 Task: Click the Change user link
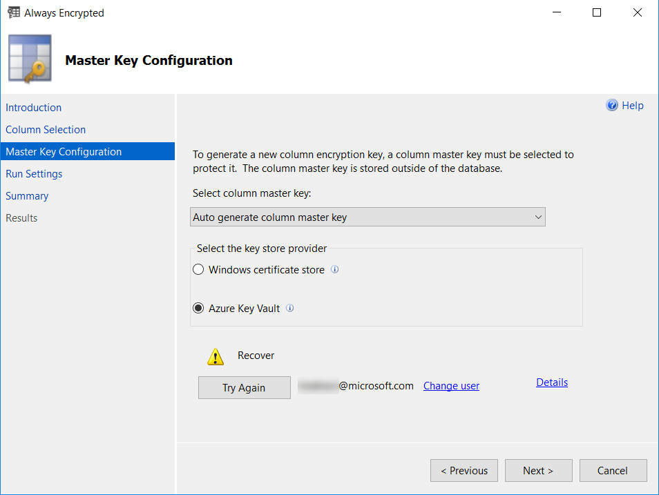click(451, 386)
